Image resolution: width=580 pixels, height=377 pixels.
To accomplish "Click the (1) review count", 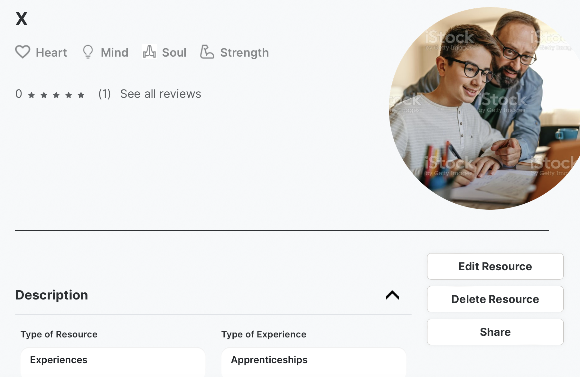I will pyautogui.click(x=105, y=94).
